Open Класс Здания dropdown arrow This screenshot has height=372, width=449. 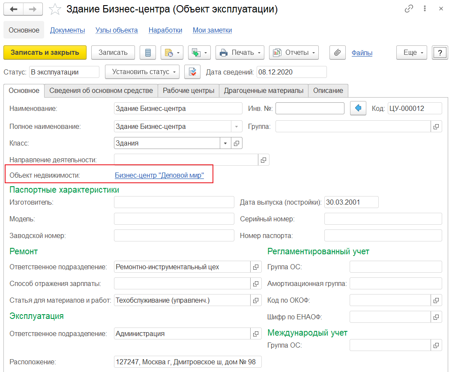(226, 143)
